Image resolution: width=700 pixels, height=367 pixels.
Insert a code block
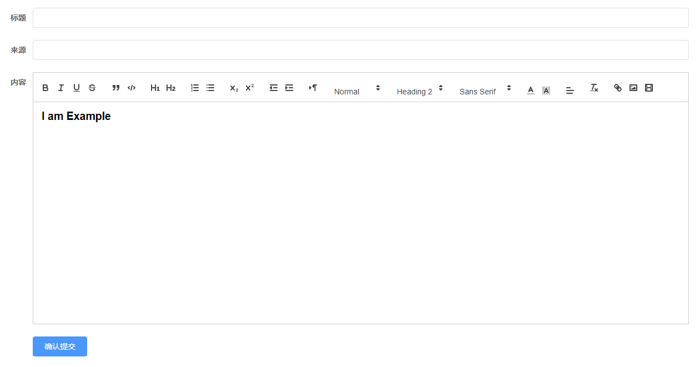click(x=132, y=88)
